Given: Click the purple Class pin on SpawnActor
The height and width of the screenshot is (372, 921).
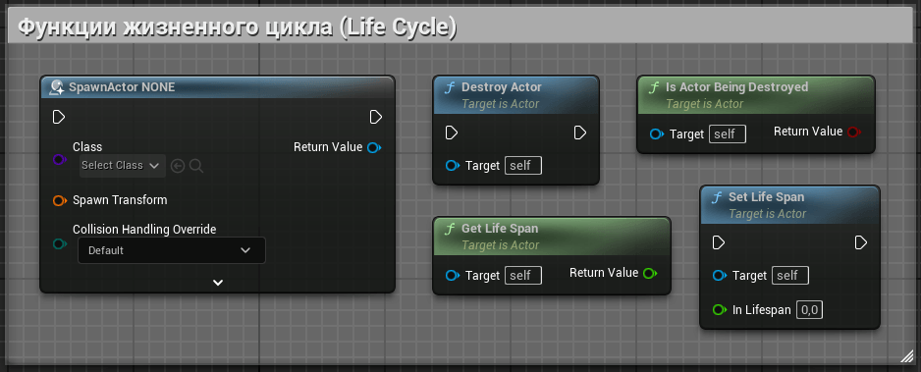Looking at the screenshot, I should (60, 159).
